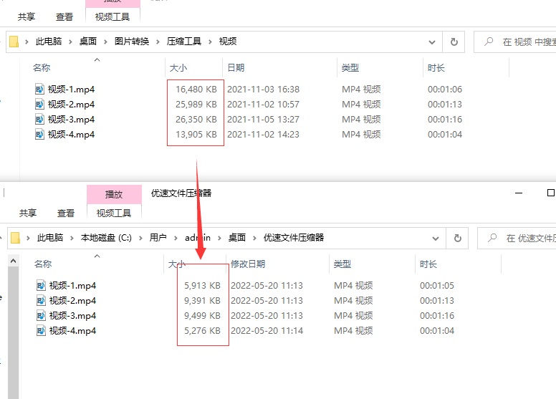Switch to the 查看 tab in the 视频 window
Viewport: 556px width, 399px height.
coord(64,16)
